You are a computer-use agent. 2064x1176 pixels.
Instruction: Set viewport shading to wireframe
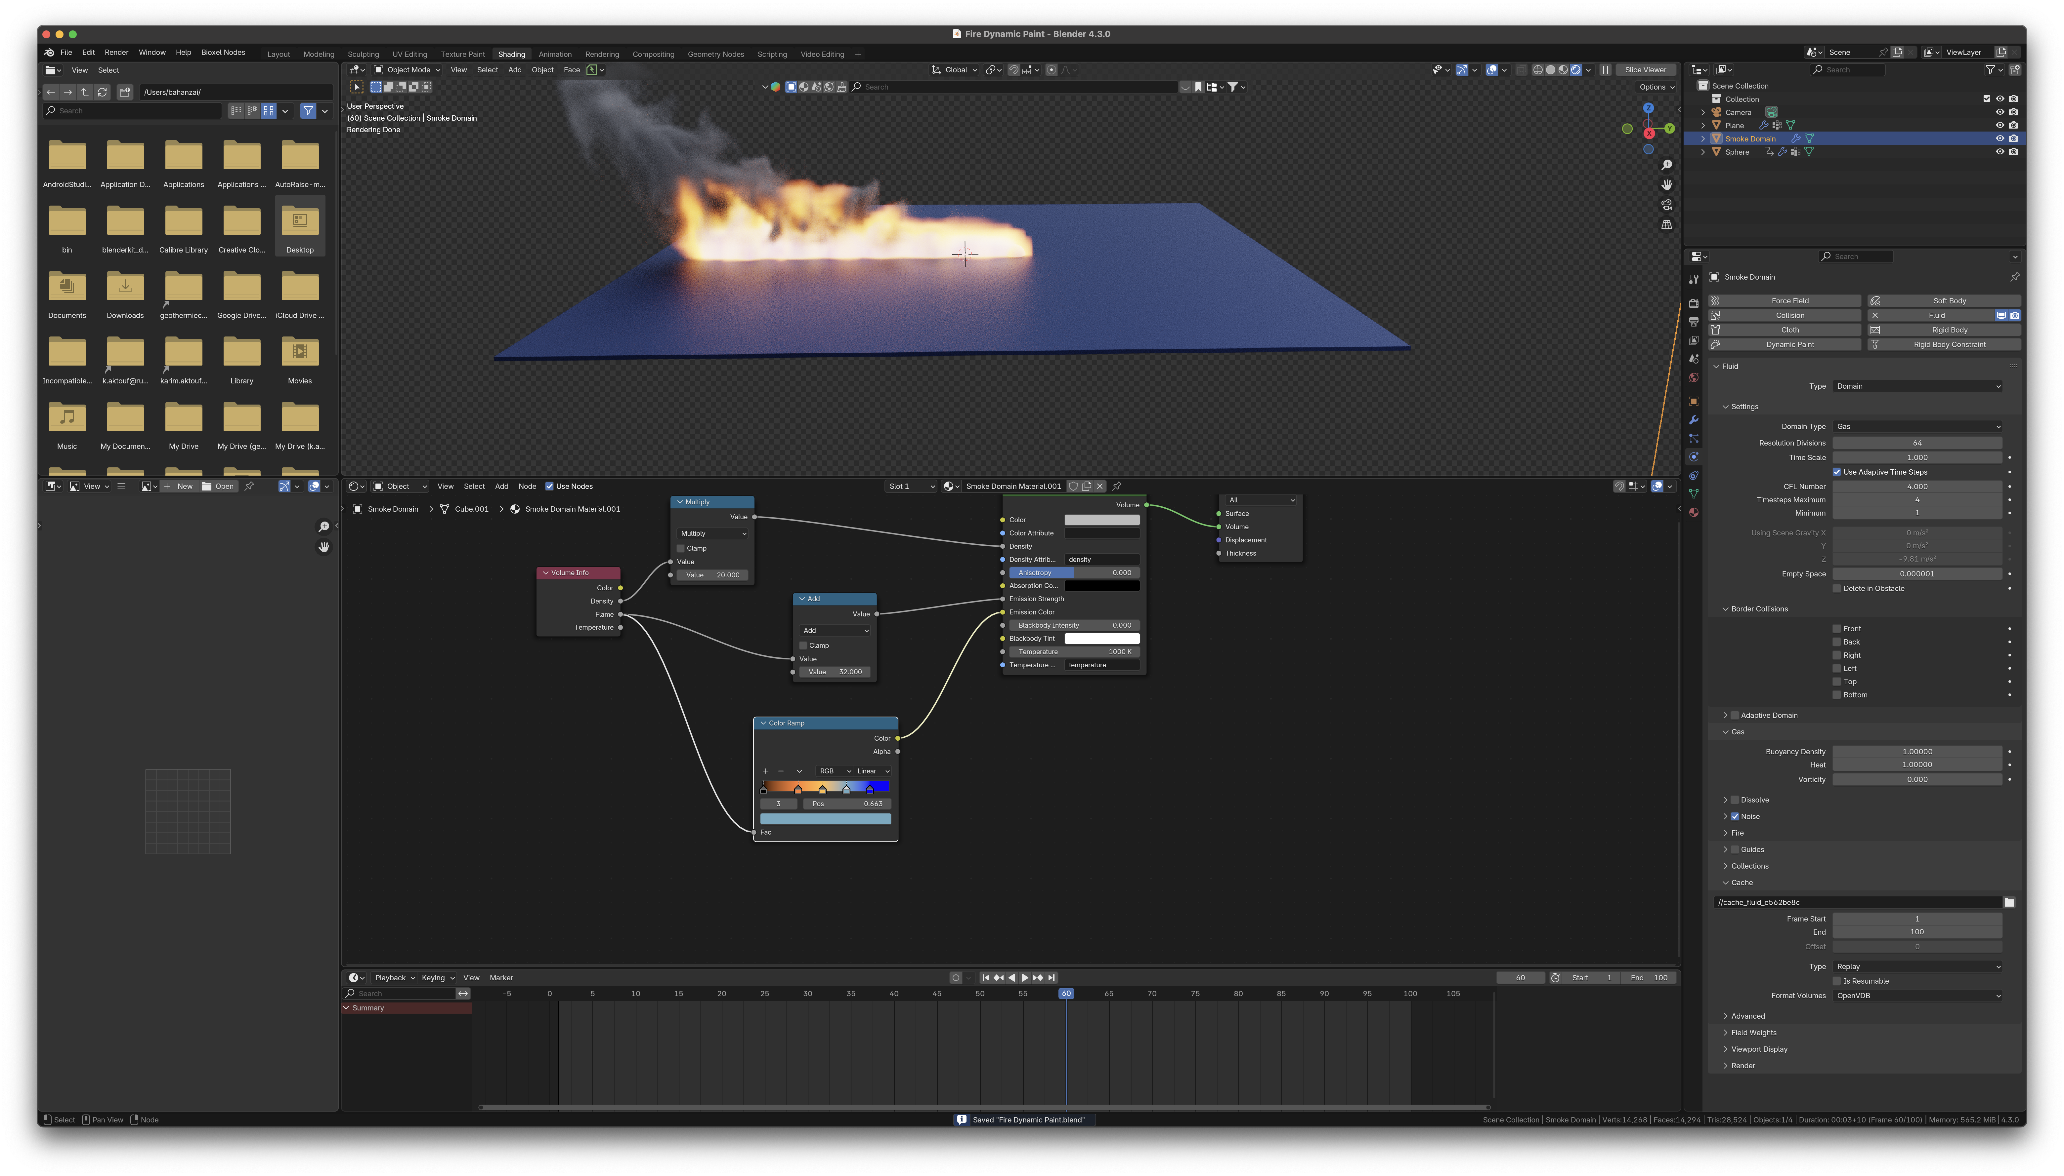(x=1537, y=70)
